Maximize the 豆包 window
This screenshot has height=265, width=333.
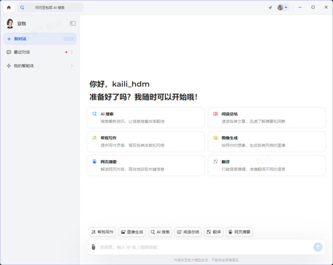pyautogui.click(x=313, y=7)
